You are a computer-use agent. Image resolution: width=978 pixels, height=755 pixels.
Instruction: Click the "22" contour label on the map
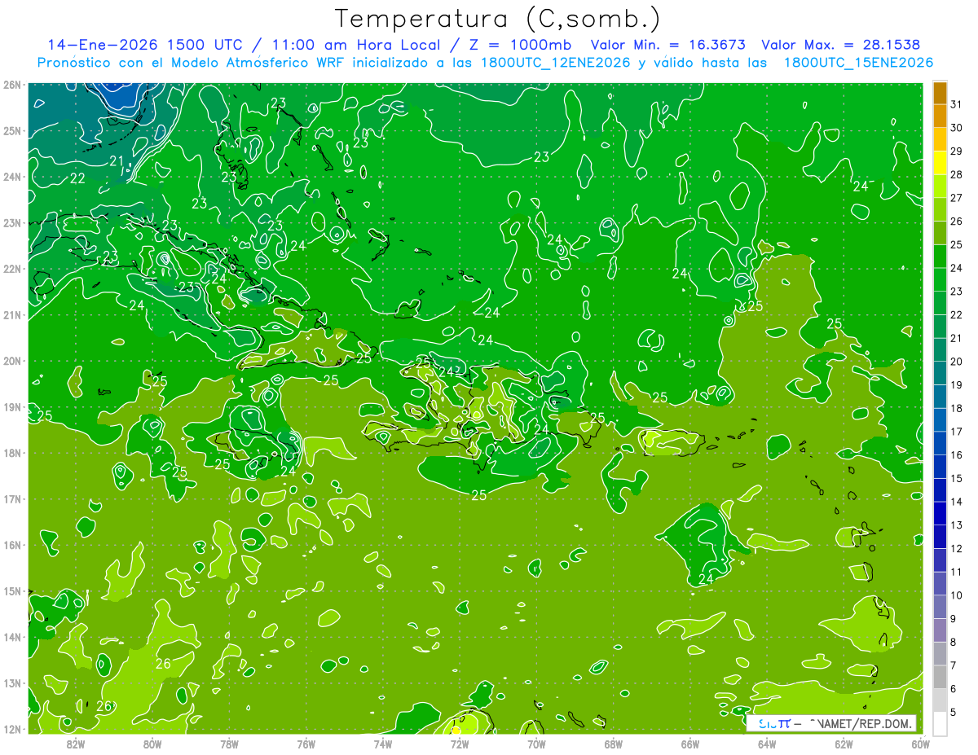tap(77, 178)
